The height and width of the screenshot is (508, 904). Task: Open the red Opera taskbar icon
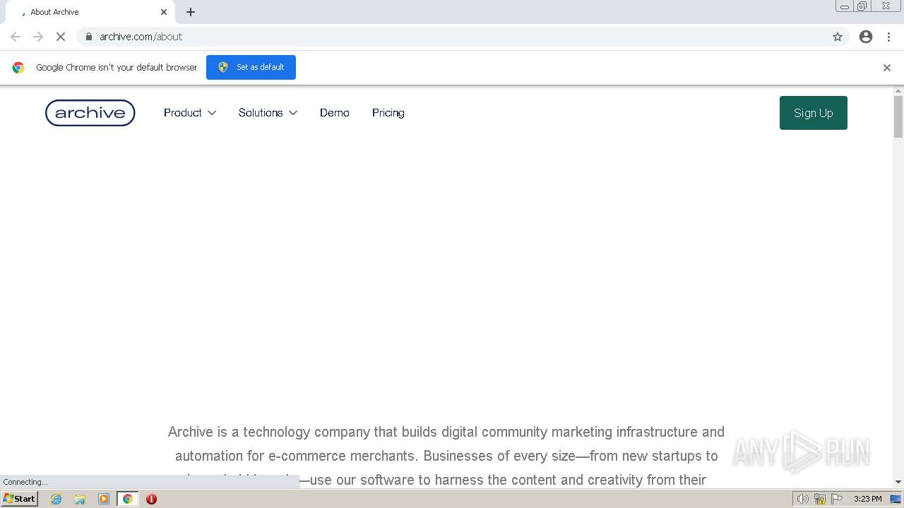(151, 499)
